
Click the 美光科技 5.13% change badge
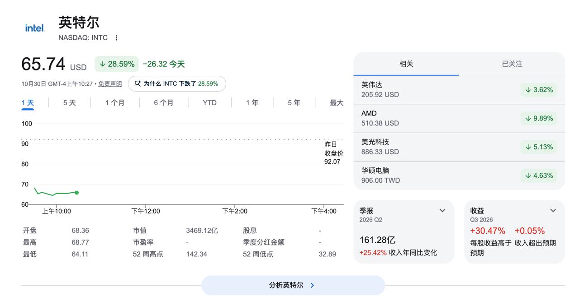tap(539, 147)
